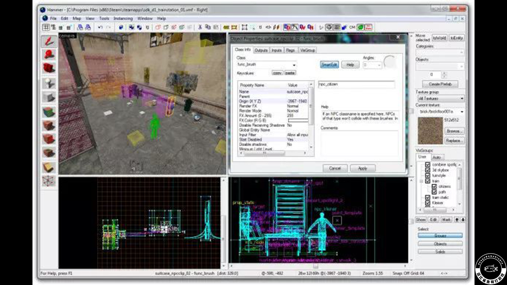Image resolution: width=507 pixels, height=285 pixels.
Task: Toggle the turnstyle VisGroup checkbox
Action: [428, 175]
